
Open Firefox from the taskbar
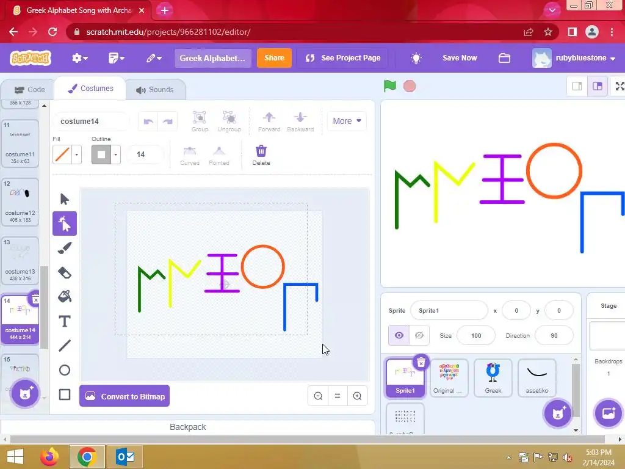(49, 457)
